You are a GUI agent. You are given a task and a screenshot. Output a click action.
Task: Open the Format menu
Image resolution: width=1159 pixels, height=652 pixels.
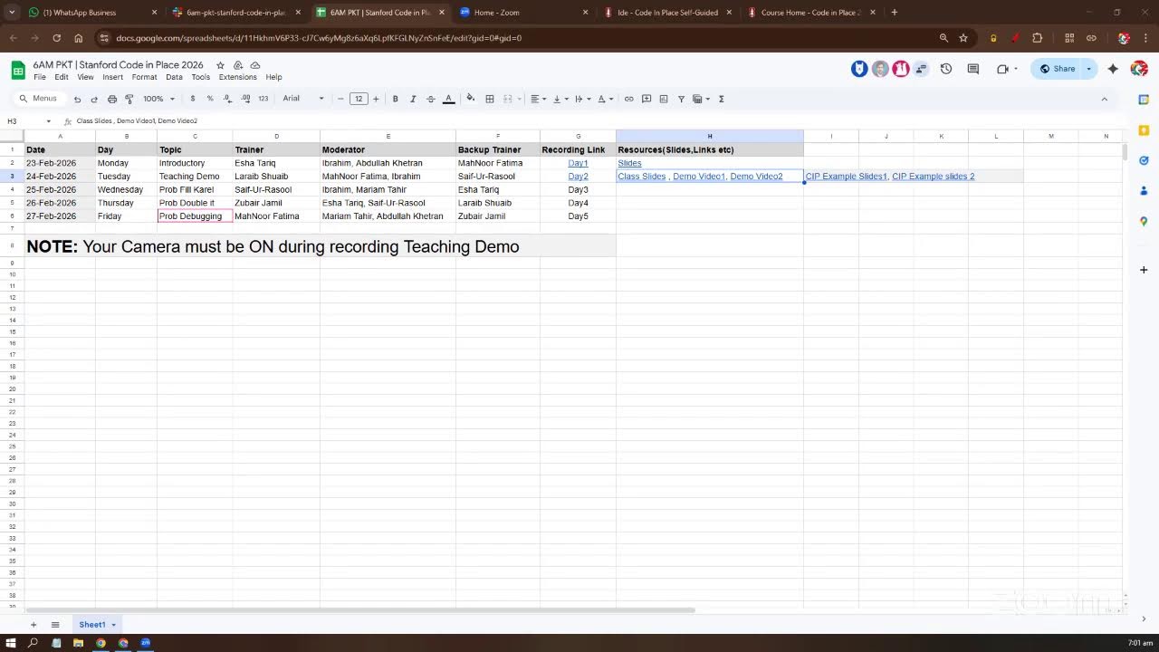tap(144, 77)
